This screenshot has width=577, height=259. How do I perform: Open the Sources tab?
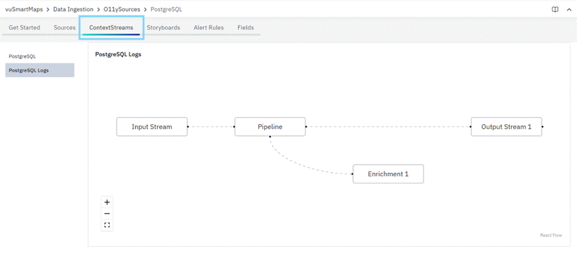click(65, 28)
